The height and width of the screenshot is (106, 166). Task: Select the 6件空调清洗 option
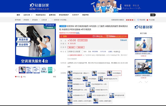[90, 79]
